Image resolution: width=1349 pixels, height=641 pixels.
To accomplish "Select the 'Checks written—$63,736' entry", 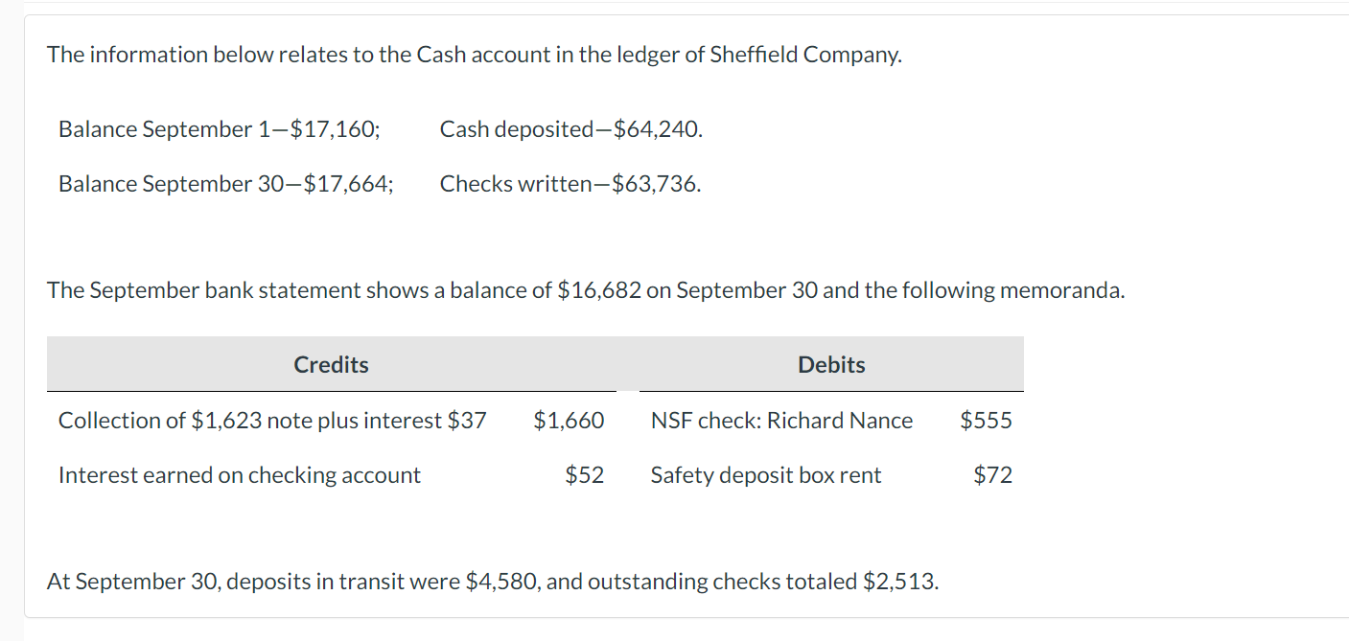I will pyautogui.click(x=570, y=184).
